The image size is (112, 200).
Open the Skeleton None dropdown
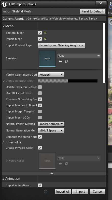tap(79, 56)
